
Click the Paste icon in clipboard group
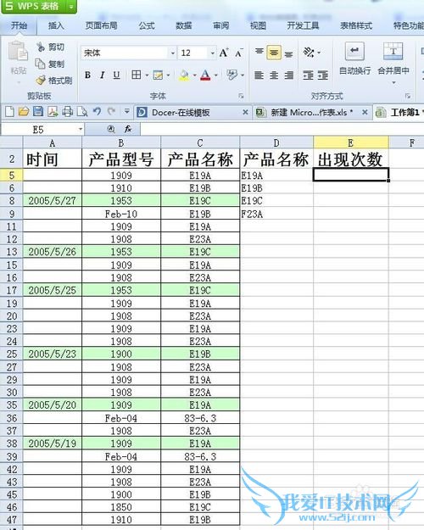click(18, 52)
